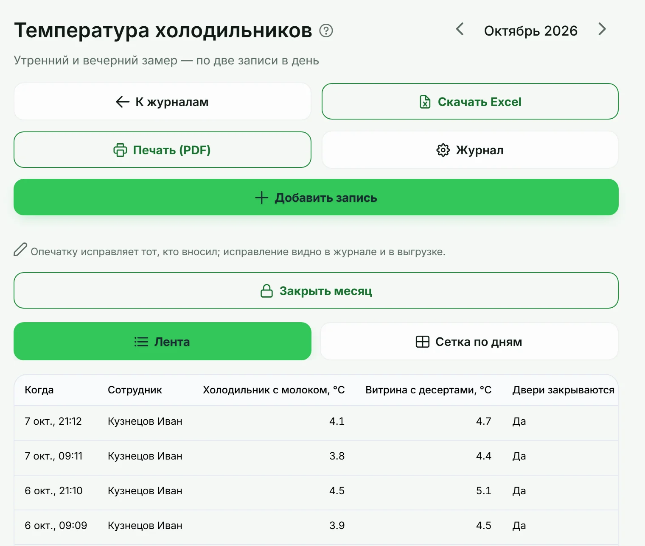
Task: Select the 7 окт., 21:12 timestamp
Action: pyautogui.click(x=53, y=421)
